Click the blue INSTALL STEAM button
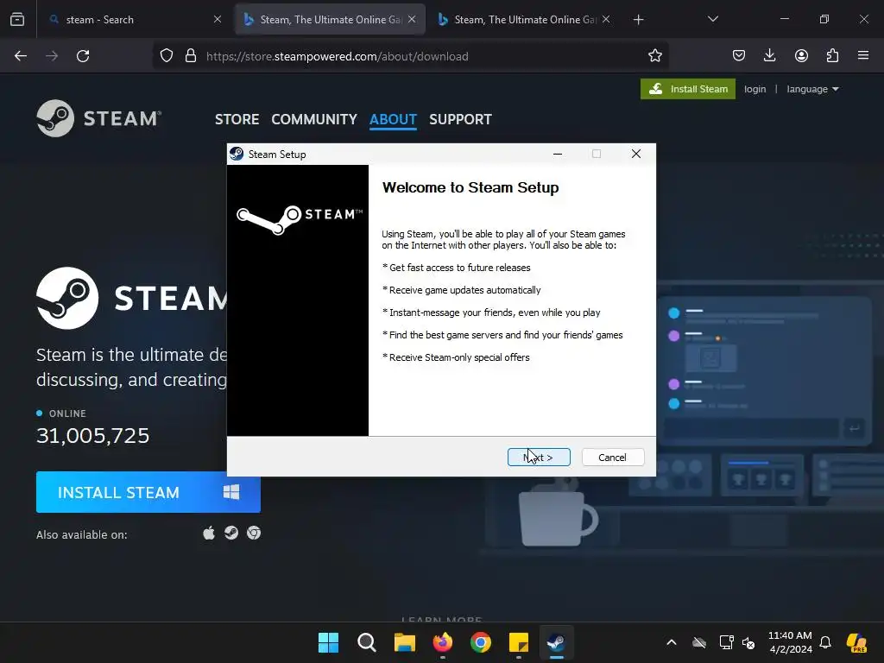This screenshot has width=884, height=663. [x=148, y=492]
